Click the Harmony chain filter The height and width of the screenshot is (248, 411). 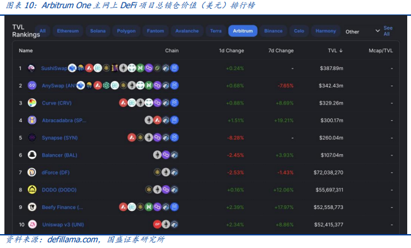[325, 31]
